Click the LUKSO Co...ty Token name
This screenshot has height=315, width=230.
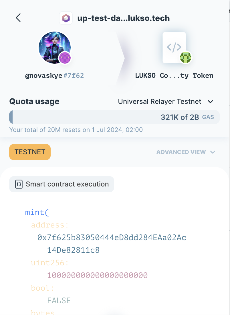tap(174, 76)
